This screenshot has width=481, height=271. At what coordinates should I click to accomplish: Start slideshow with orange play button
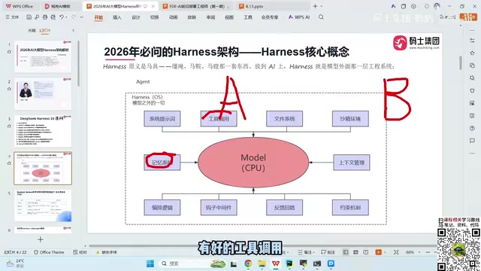click(378, 252)
